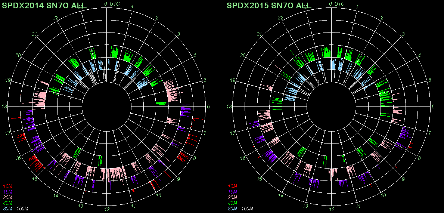Click the SPDX2014 SN7O ALL chart title
This screenshot has height=213, width=444.
pos(44,5)
